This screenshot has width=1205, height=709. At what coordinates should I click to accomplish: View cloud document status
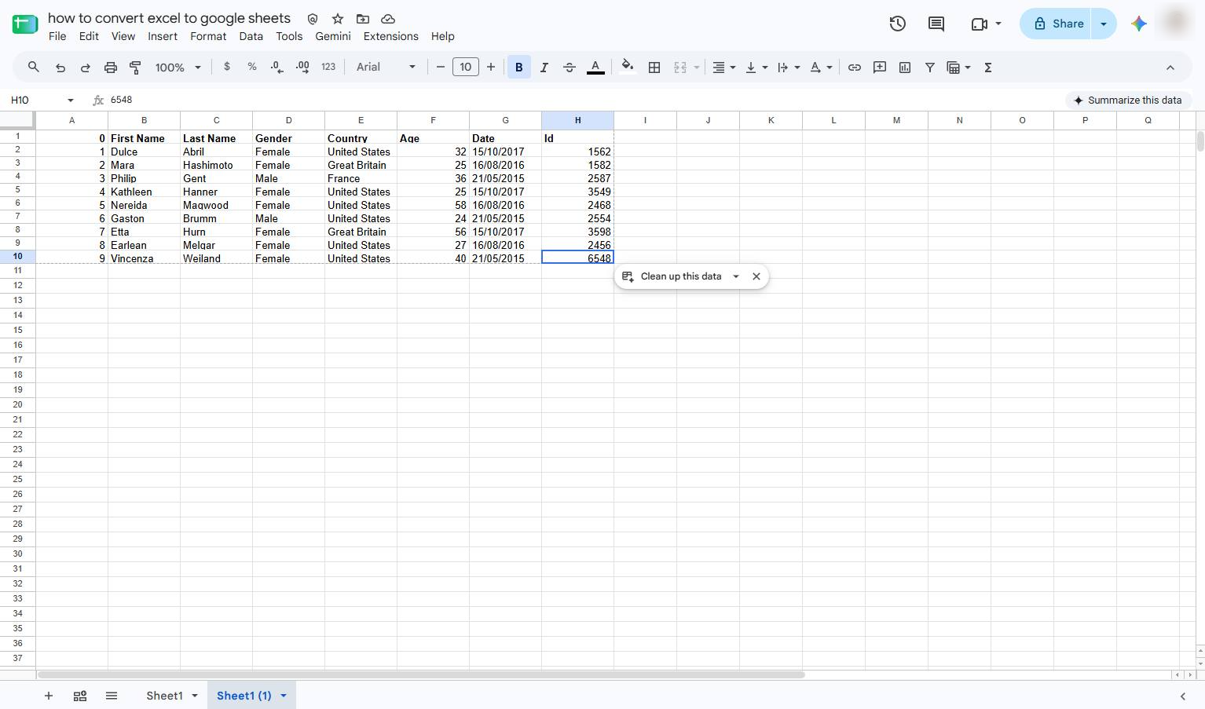(x=388, y=19)
